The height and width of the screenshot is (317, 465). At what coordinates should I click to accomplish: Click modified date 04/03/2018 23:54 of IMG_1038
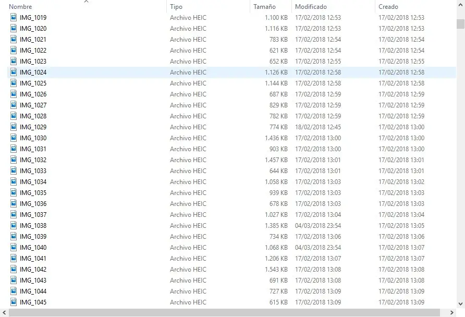click(x=318, y=225)
